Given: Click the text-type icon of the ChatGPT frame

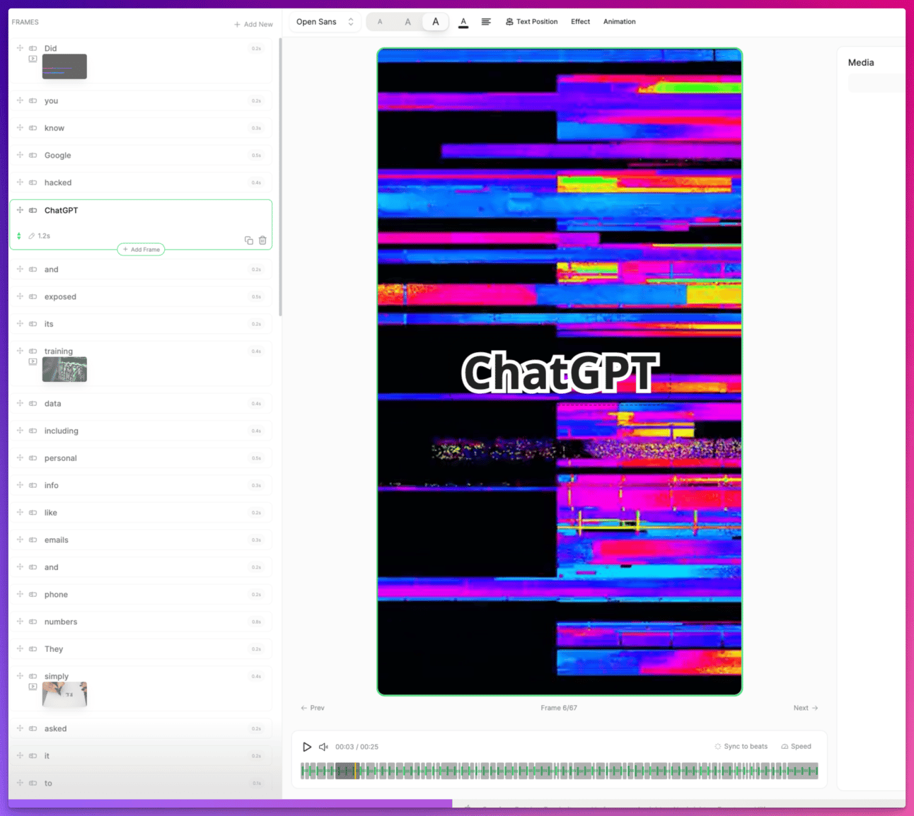Looking at the screenshot, I should coord(33,210).
